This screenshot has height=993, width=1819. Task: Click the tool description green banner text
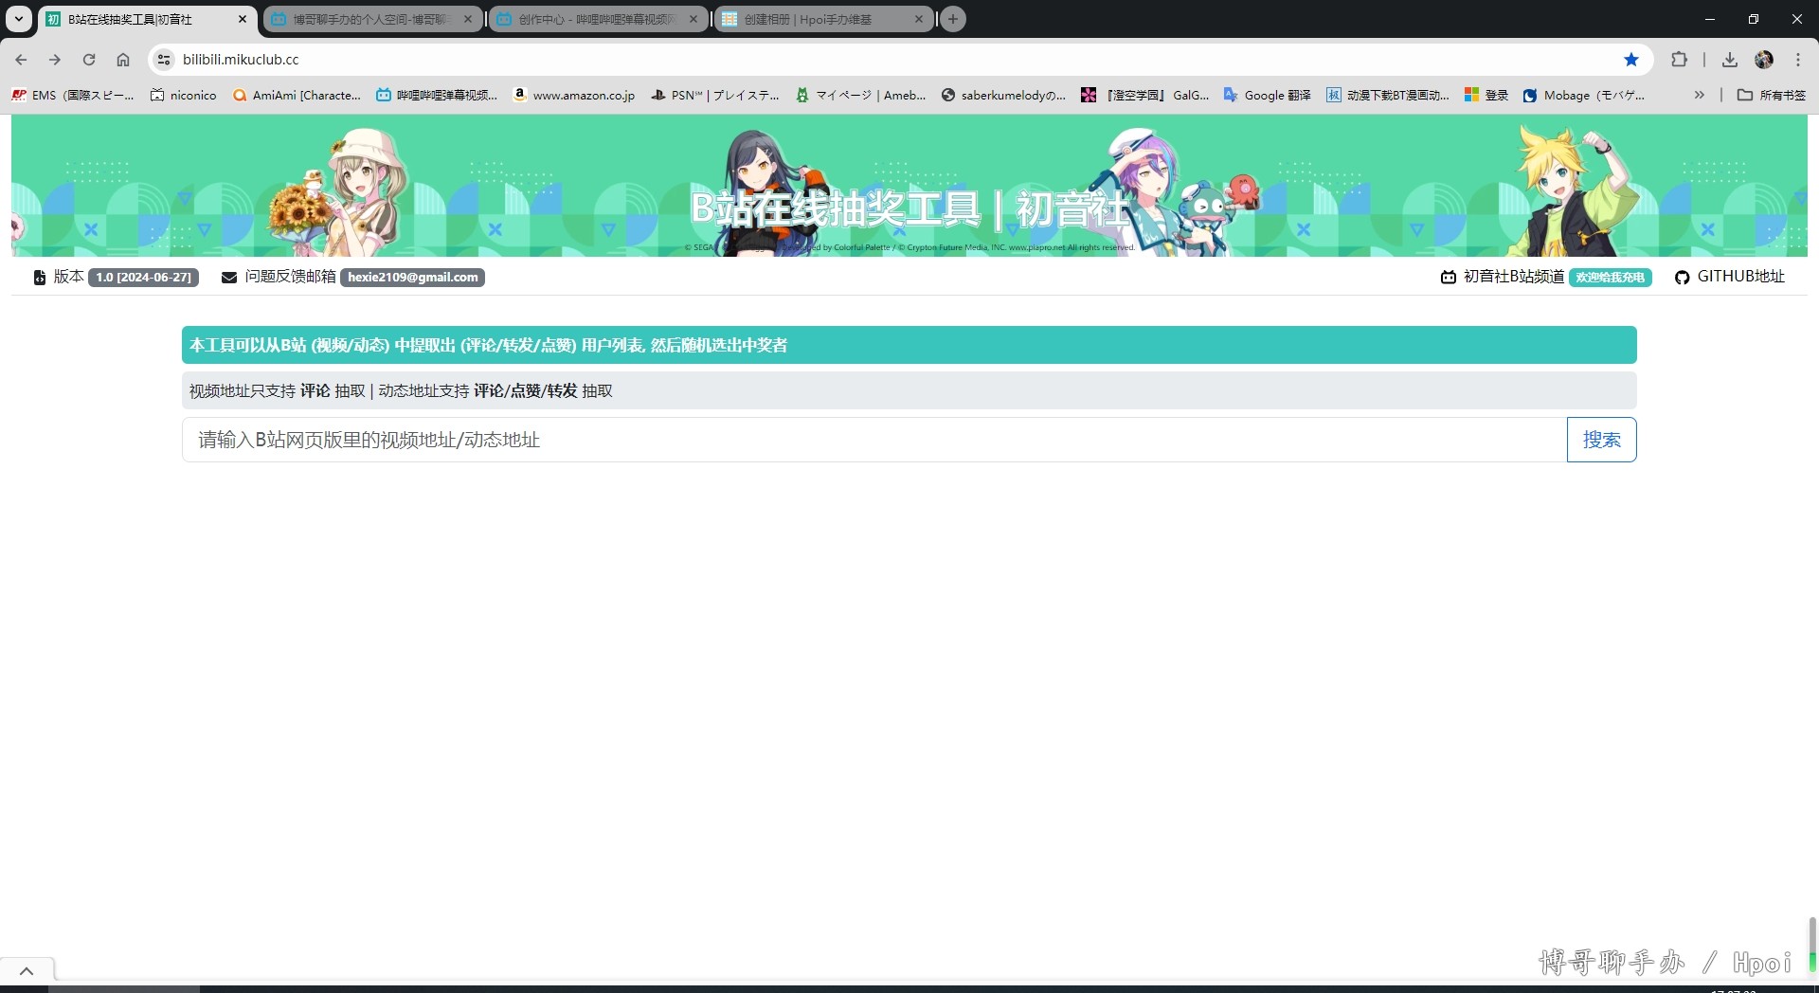click(488, 345)
